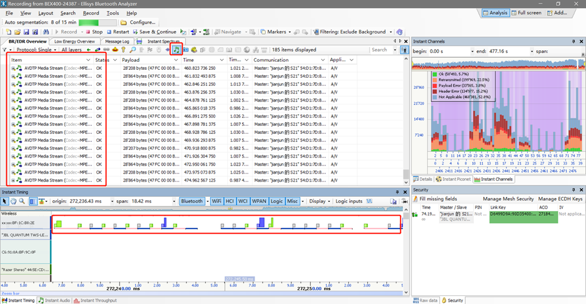Viewport: 586px width, 304px height.
Task: Switch to Low Energy Overview tab
Action: pyautogui.click(x=74, y=42)
